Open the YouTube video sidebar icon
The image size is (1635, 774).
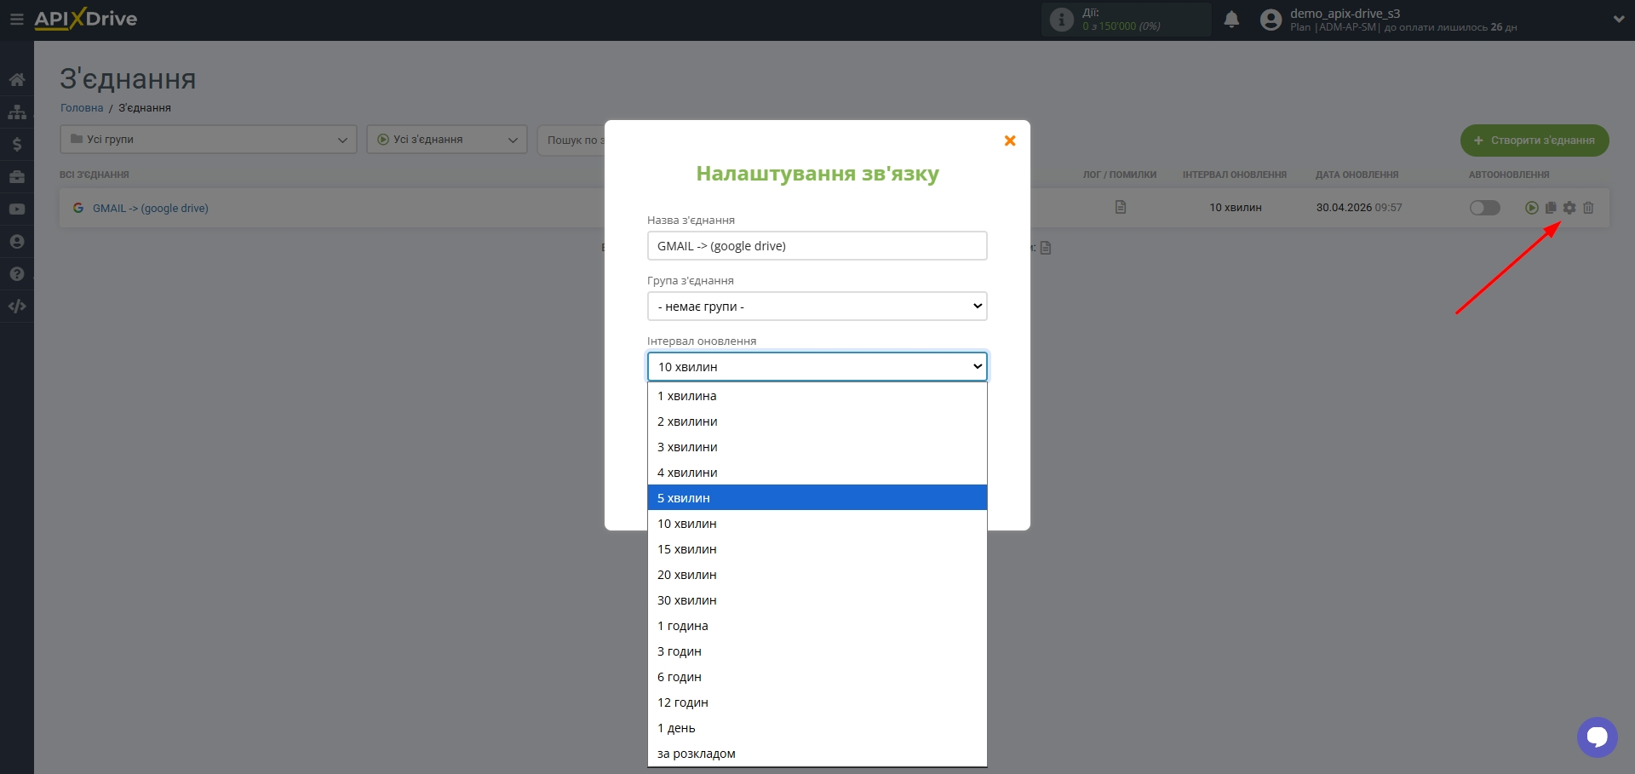16,209
